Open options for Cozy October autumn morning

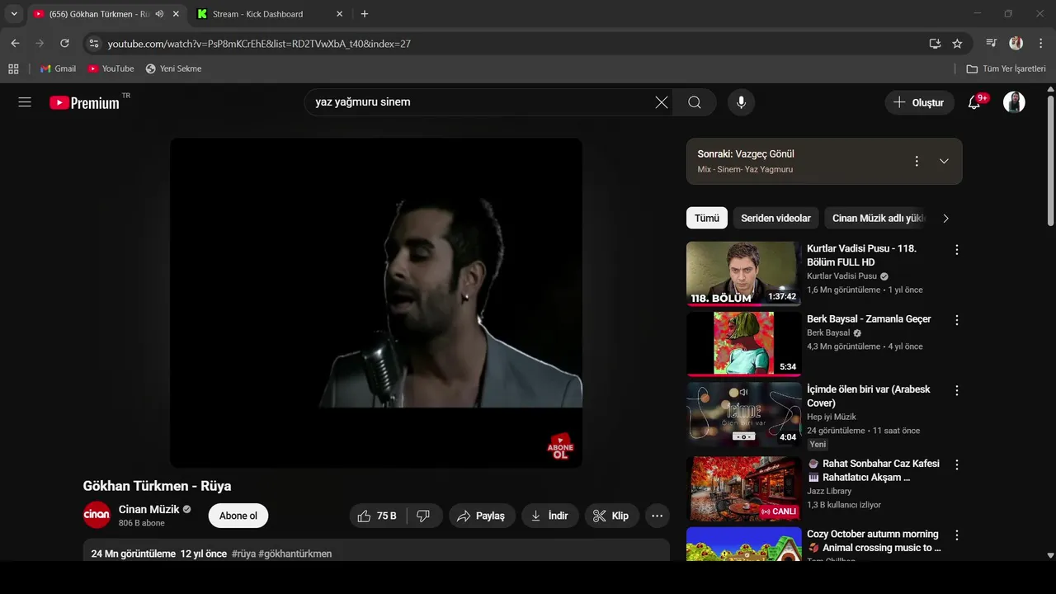coord(957,535)
